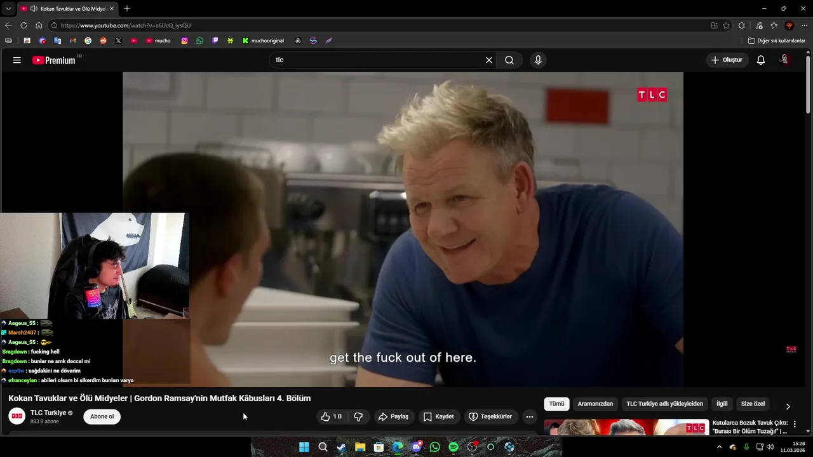Show next filter chips arrow
813x457 pixels.
788,407
